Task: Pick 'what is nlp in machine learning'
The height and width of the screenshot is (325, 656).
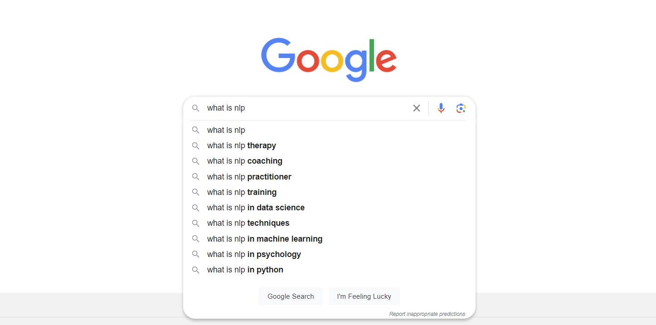Action: (x=265, y=239)
